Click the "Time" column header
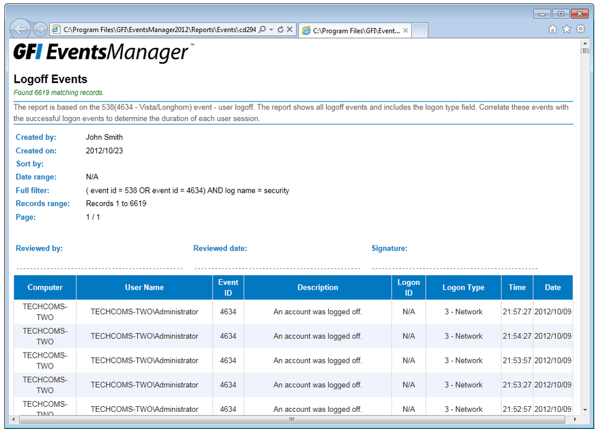This screenshot has width=598, height=432. pos(517,287)
